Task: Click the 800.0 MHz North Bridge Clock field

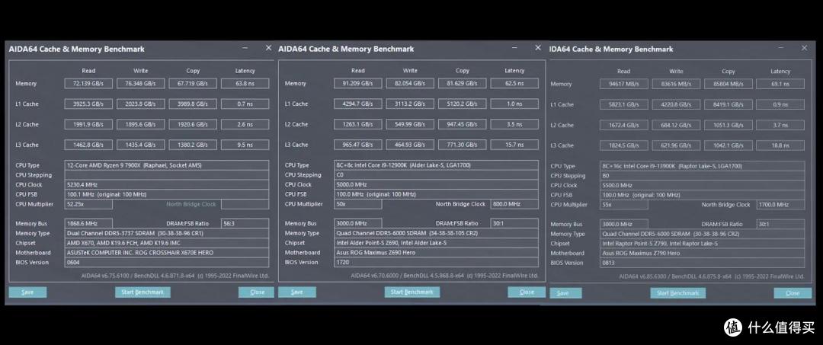Action: pos(514,204)
